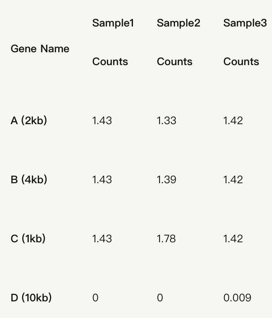Select the 1.78 value for gene C

166,239
